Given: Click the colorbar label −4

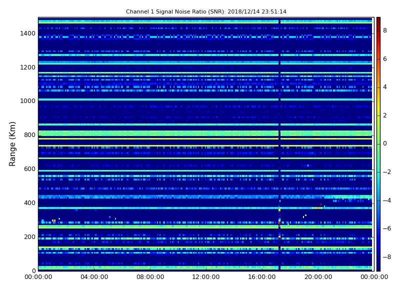Looking at the screenshot, I should point(387,200).
